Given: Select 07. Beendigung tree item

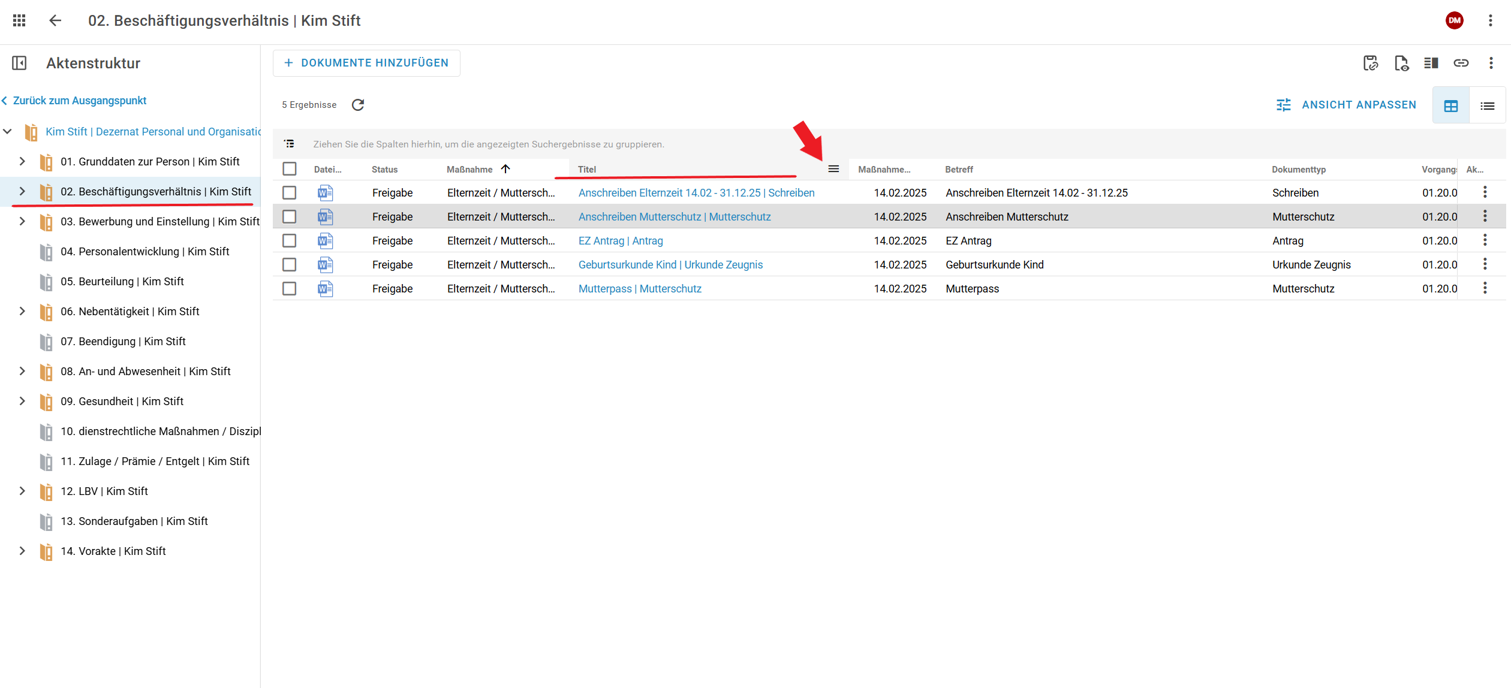Looking at the screenshot, I should coord(123,341).
